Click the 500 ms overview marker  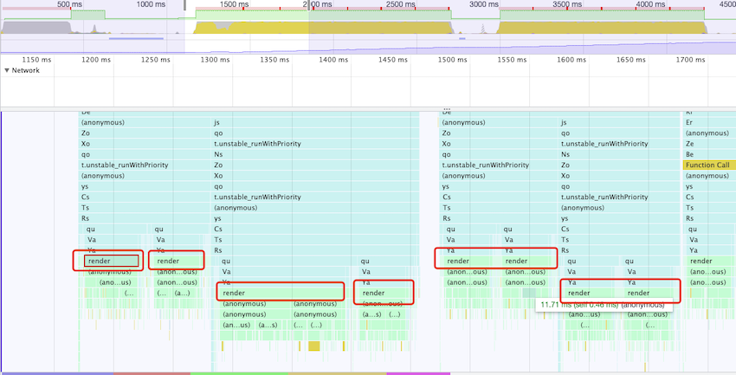(69, 4)
